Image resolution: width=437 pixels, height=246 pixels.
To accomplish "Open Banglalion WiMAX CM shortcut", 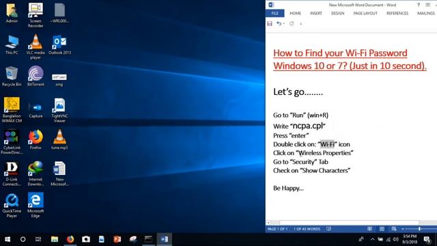I will [x=12, y=110].
